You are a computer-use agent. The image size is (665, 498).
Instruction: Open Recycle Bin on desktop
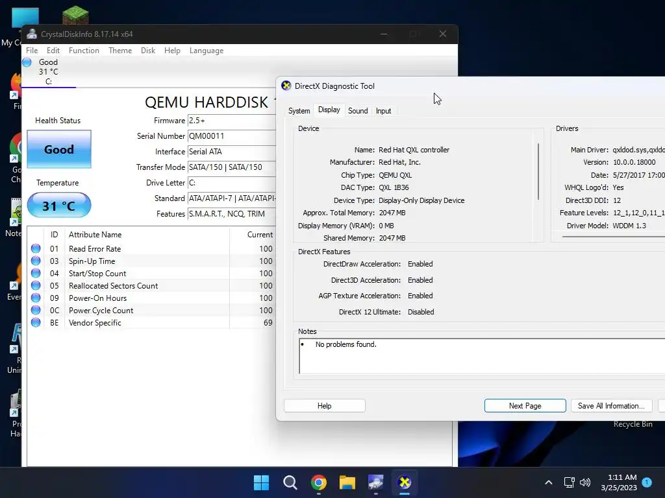633,424
